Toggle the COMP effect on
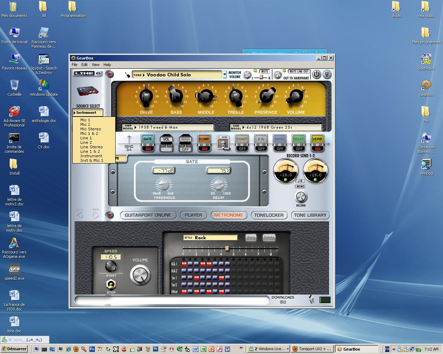Image resolution: width=443 pixels, height=354 pixels. pyautogui.click(x=242, y=143)
